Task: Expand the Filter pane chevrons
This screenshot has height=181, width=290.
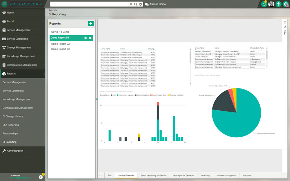Action: coord(285,23)
